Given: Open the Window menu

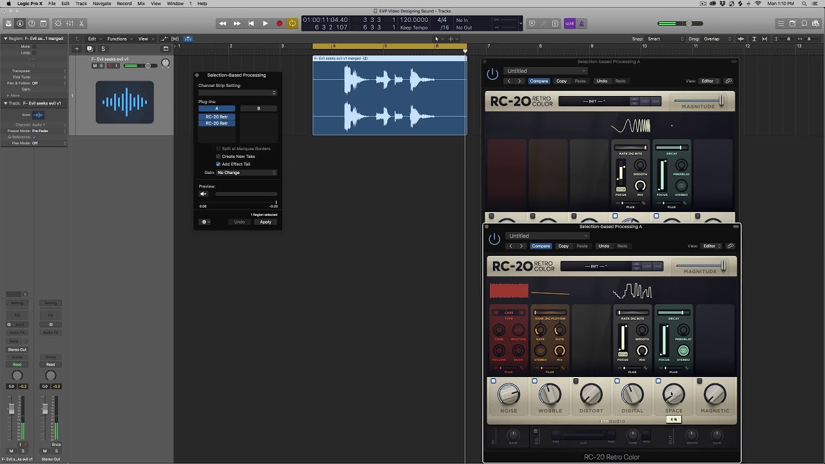Looking at the screenshot, I should point(175,4).
